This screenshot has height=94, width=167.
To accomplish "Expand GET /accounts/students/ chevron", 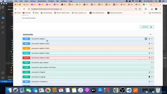I will coord(152,81).
